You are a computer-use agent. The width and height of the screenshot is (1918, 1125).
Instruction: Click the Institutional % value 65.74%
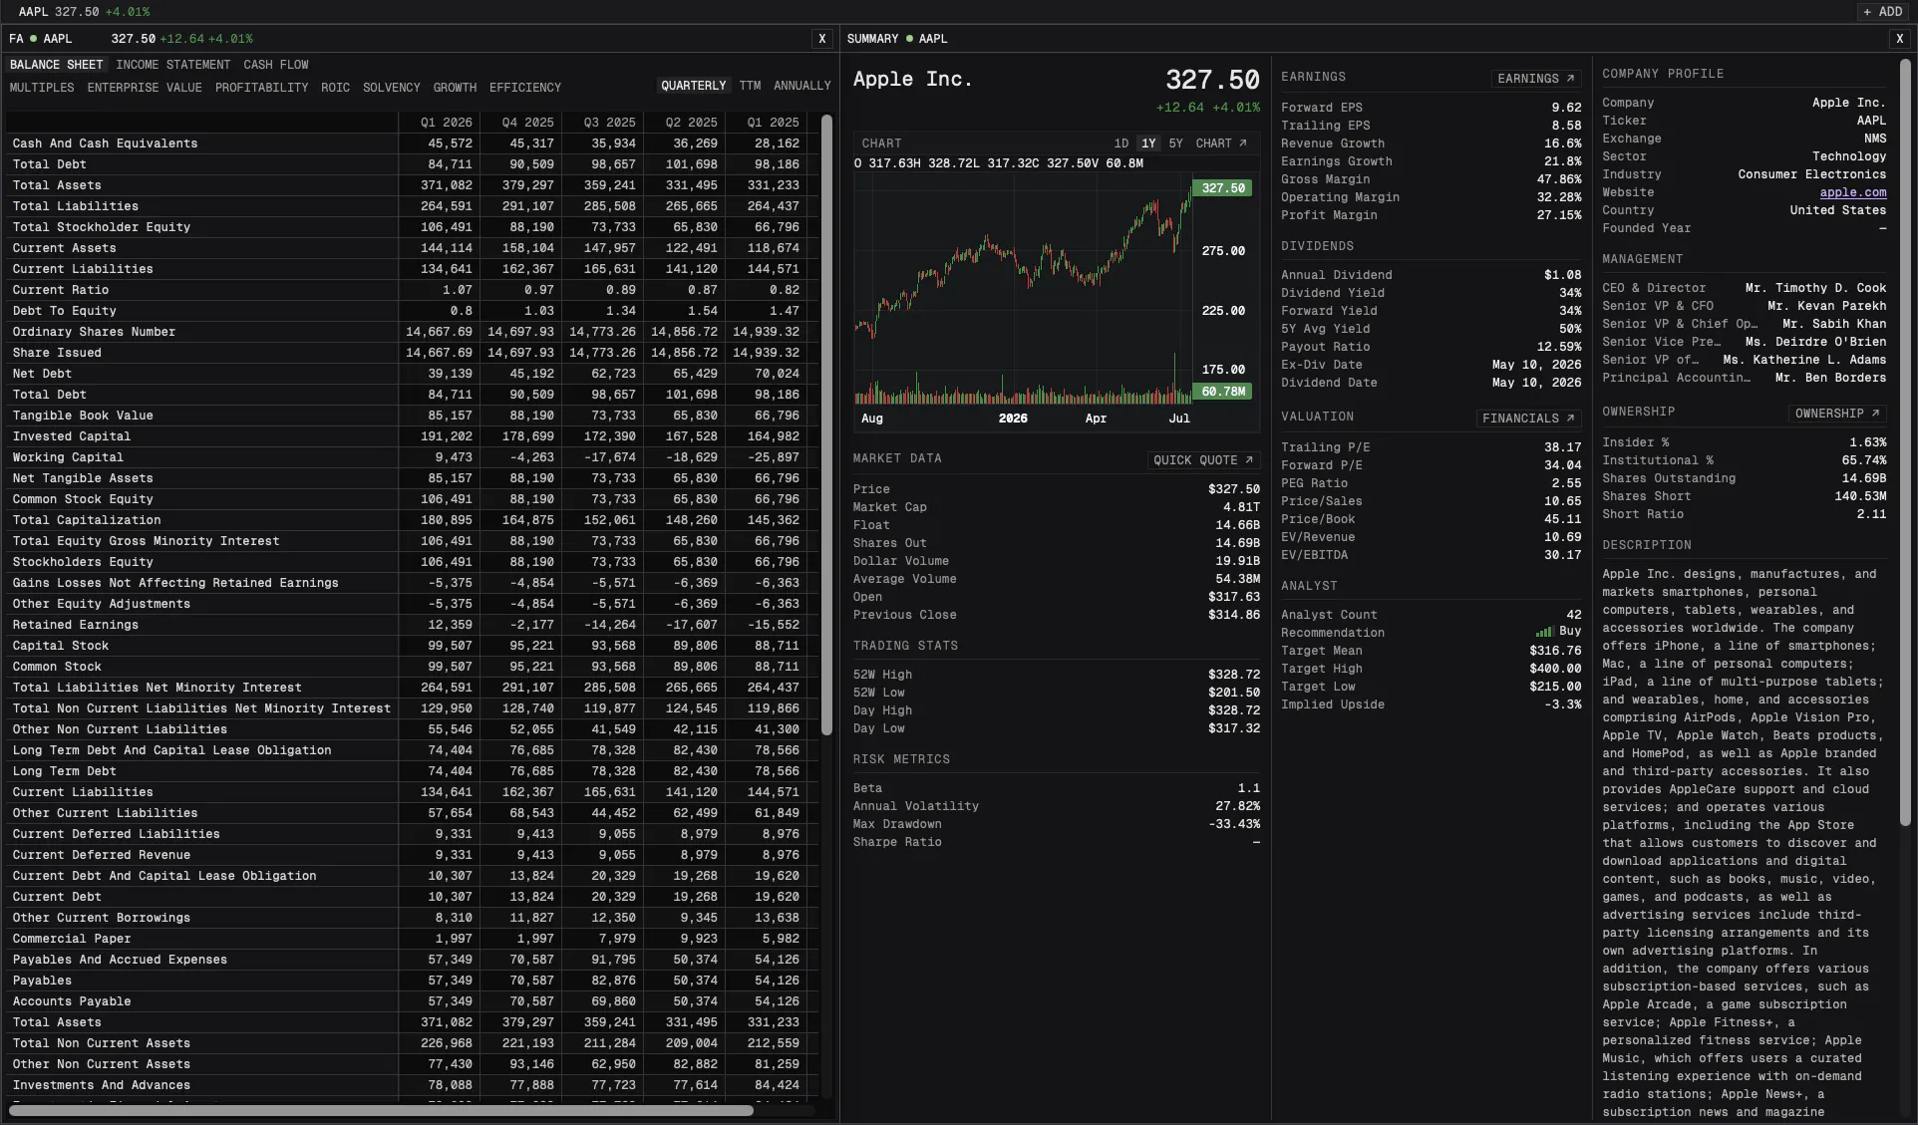1864,460
